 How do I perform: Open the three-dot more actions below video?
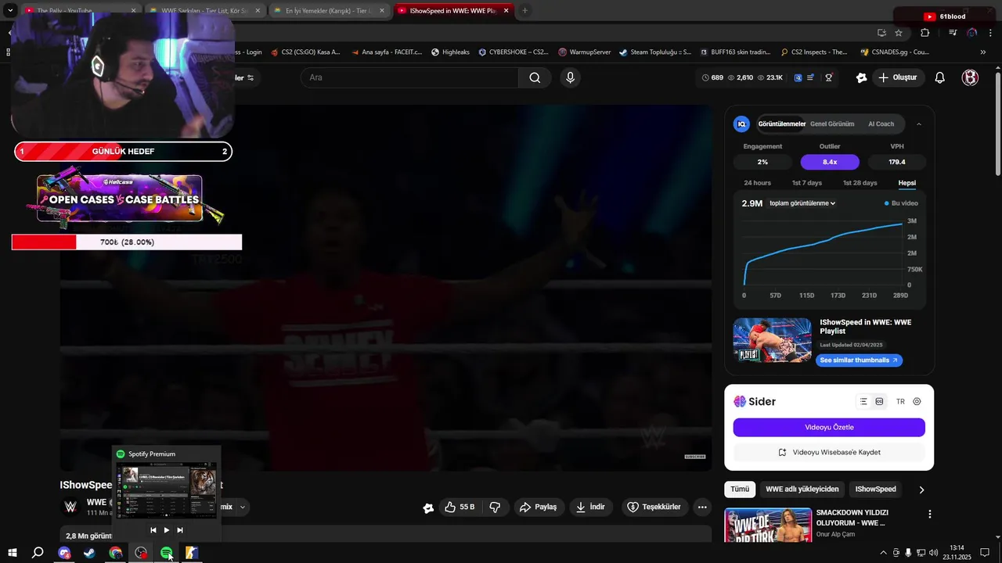tap(702, 507)
